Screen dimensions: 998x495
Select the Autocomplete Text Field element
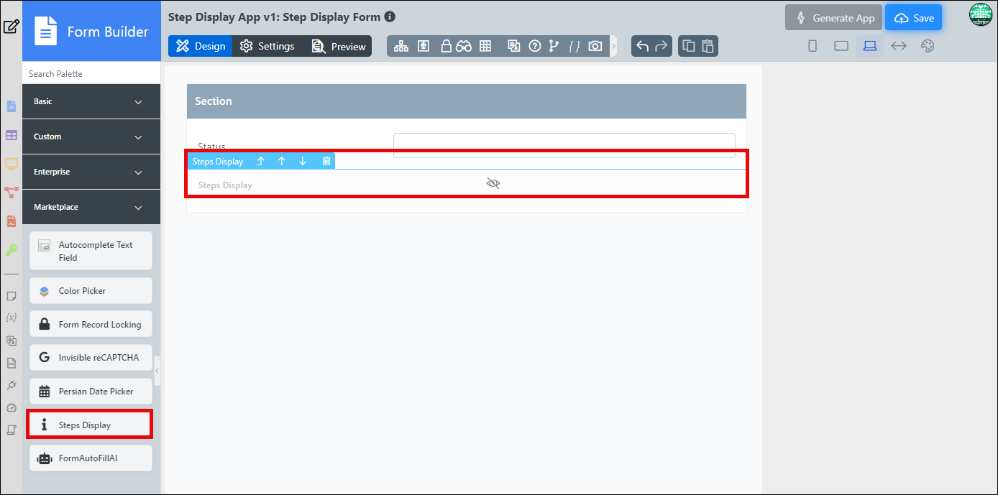tap(91, 251)
